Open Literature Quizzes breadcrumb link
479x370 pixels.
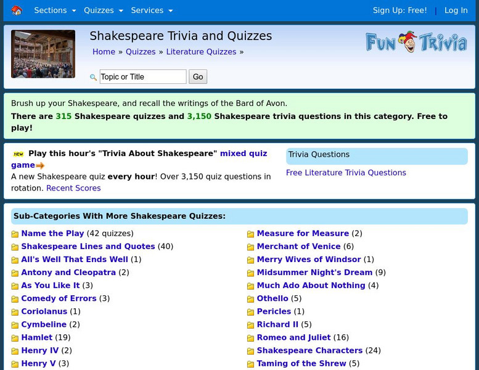[x=201, y=52]
